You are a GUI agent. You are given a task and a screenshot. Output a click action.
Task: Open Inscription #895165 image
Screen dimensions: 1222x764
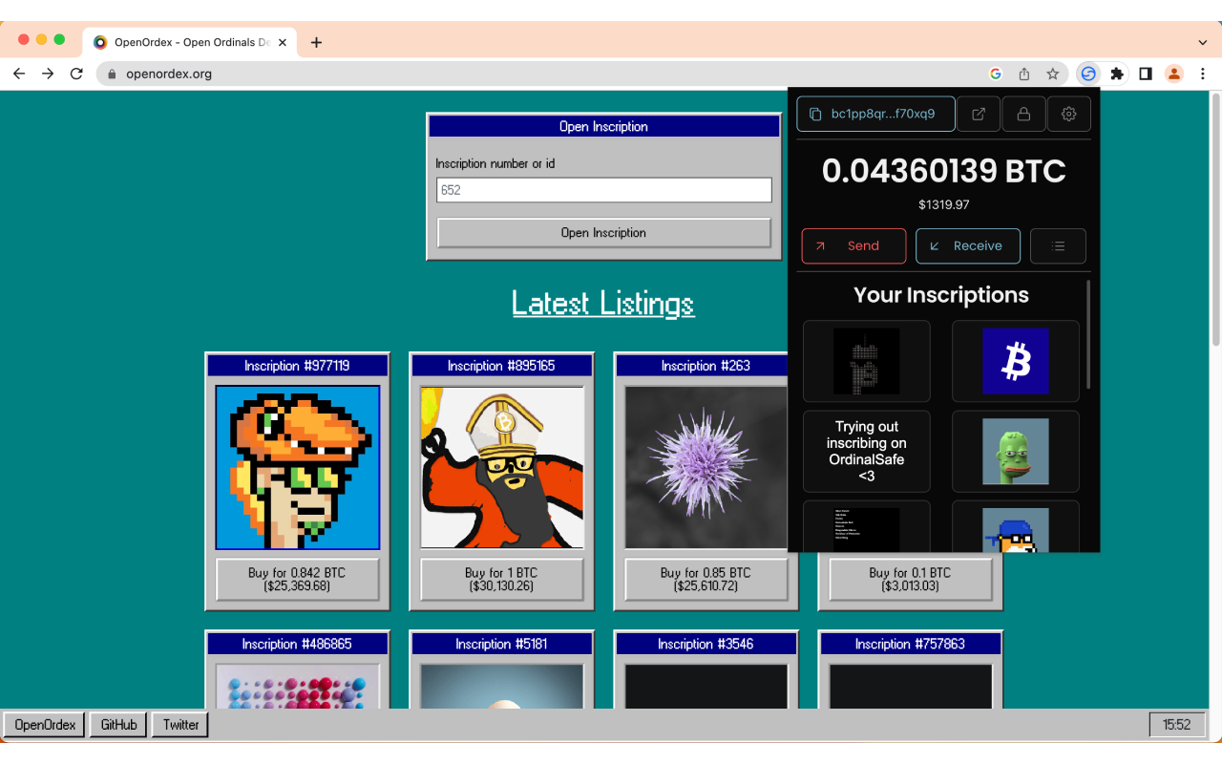tap(502, 467)
